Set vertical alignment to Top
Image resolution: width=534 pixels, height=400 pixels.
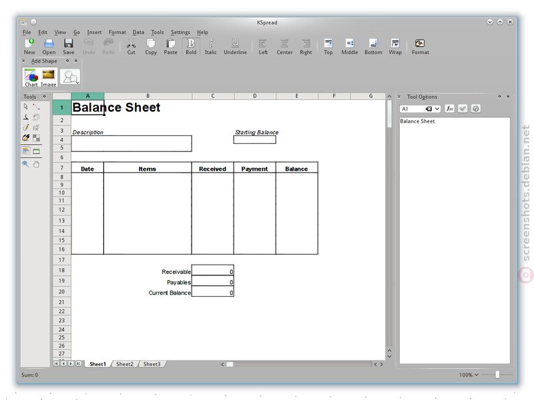coord(328,47)
